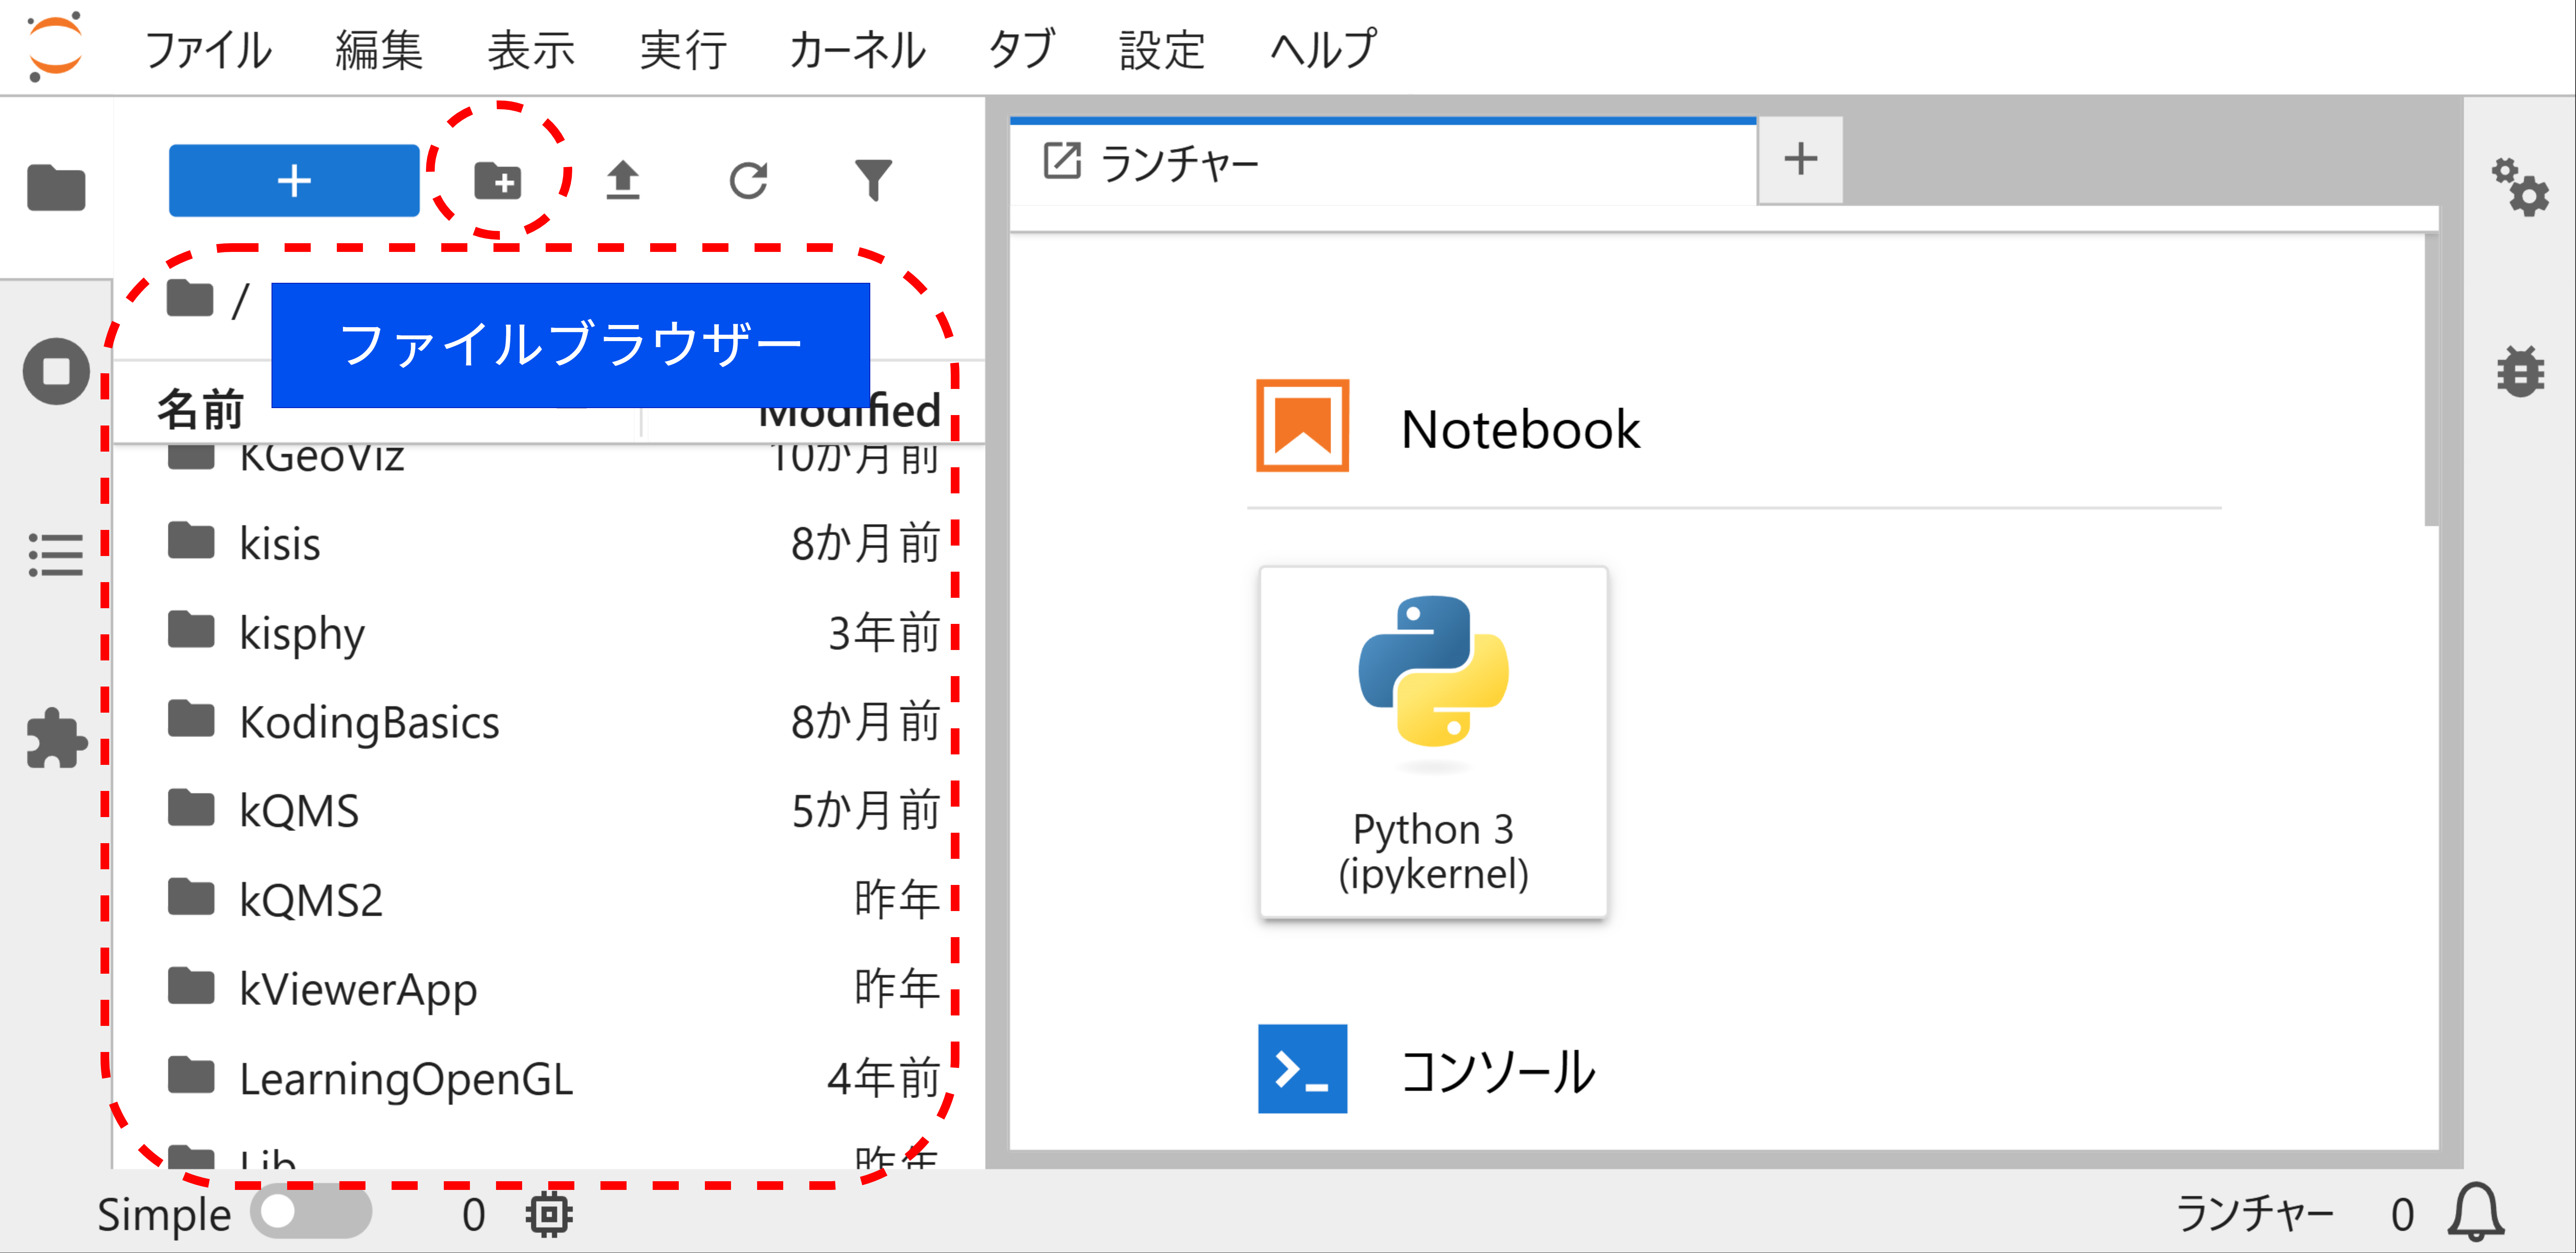
Task: Refresh the file browser list
Action: (749, 181)
